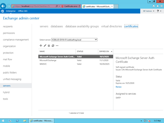Open the virtual directories tab

(111, 26)
